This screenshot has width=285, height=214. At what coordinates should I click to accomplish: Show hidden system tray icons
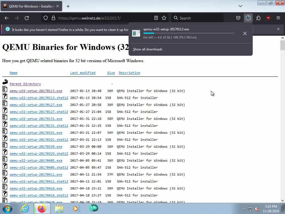pyautogui.click(x=243, y=209)
